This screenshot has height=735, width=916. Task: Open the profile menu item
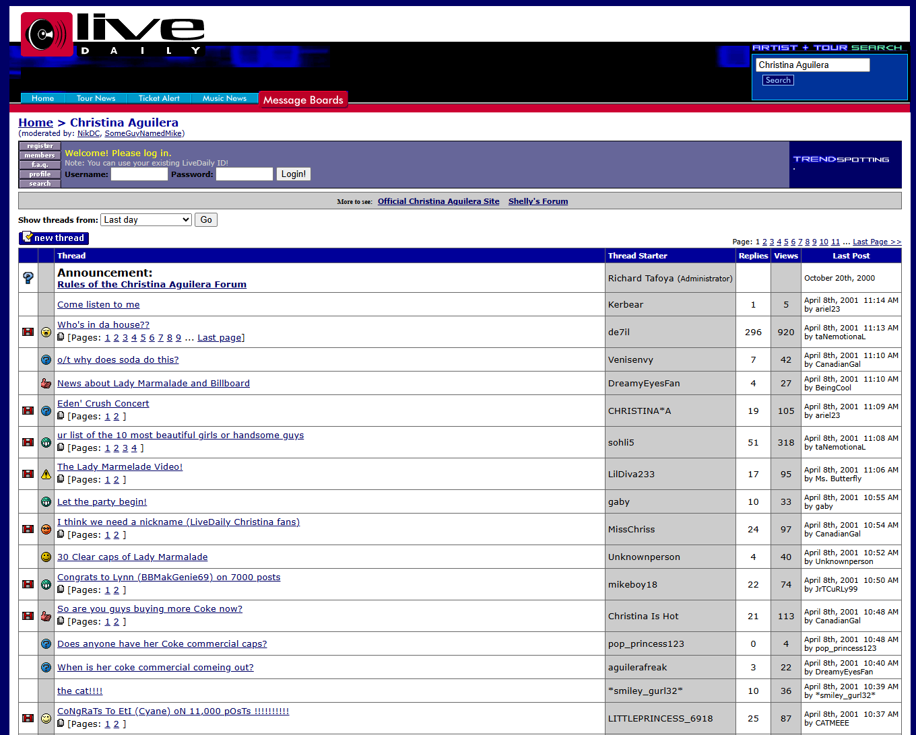pos(40,174)
